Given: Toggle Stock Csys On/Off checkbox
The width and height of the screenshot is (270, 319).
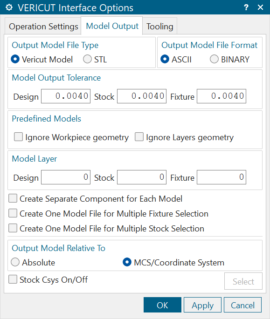Looking at the screenshot, I should pyautogui.click(x=13, y=279).
